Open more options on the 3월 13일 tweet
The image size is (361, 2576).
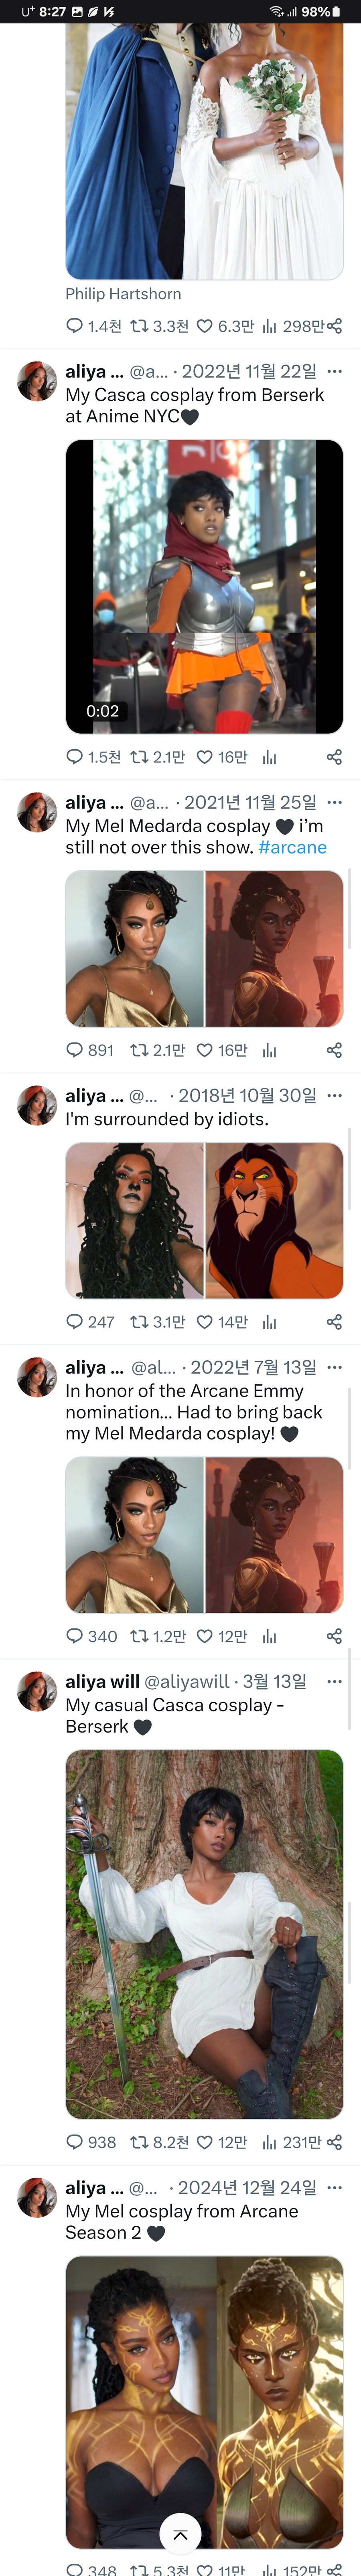coord(334,1681)
